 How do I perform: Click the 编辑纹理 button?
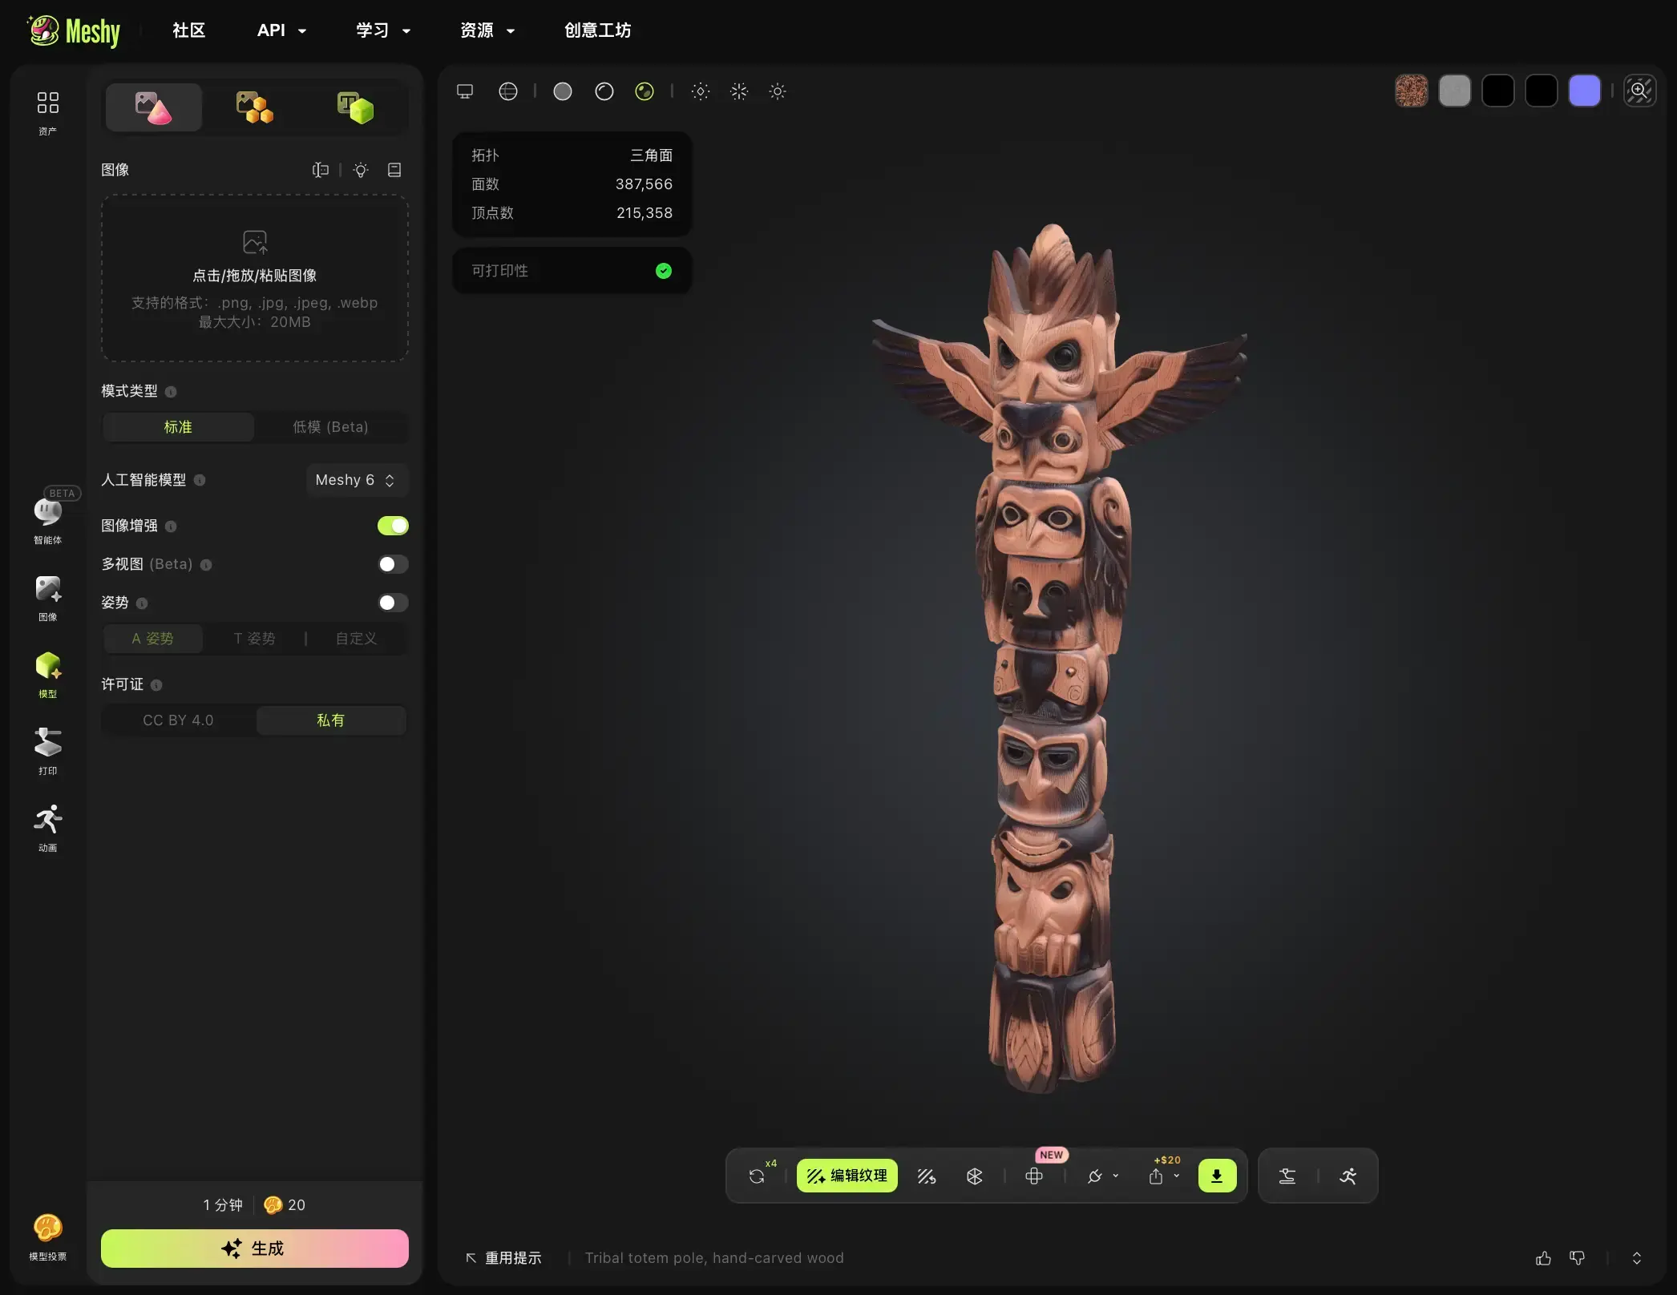[847, 1176]
